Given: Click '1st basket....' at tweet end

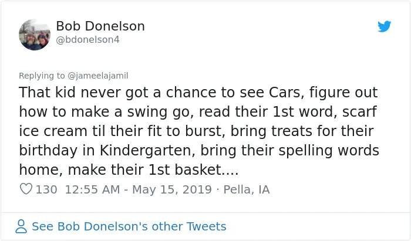Looking at the screenshot, I should click(193, 170).
